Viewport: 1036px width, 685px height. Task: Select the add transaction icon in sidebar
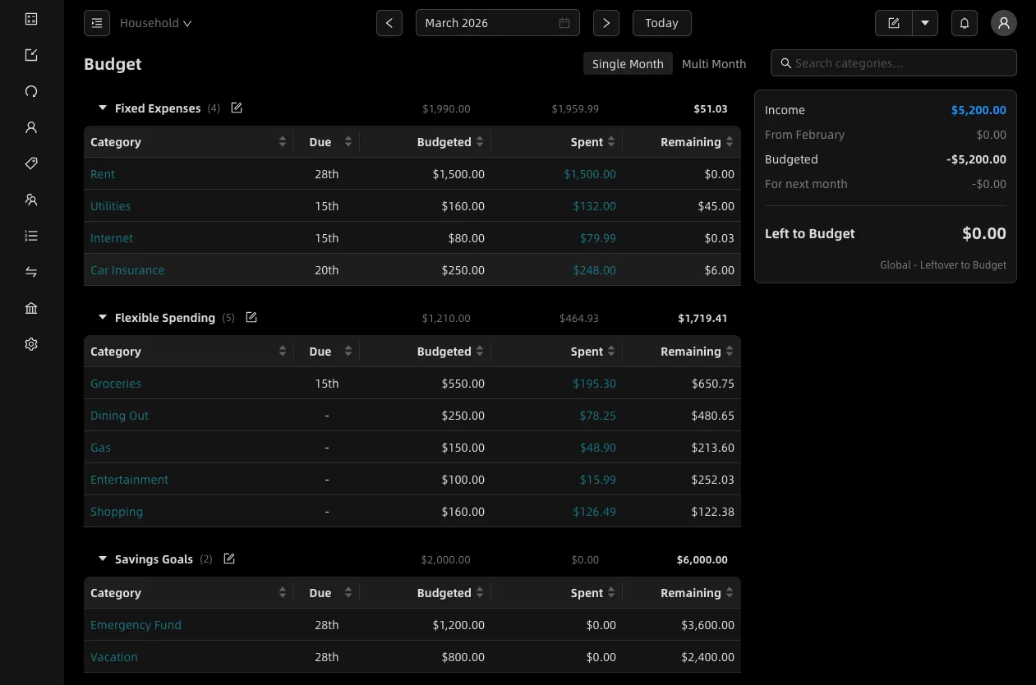click(30, 54)
